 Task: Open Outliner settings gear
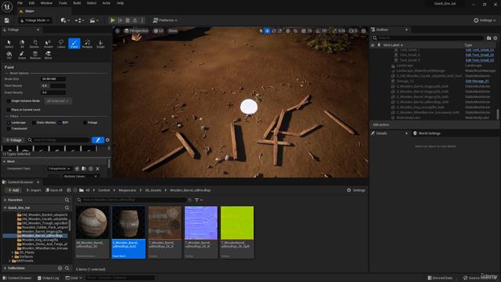496,38
